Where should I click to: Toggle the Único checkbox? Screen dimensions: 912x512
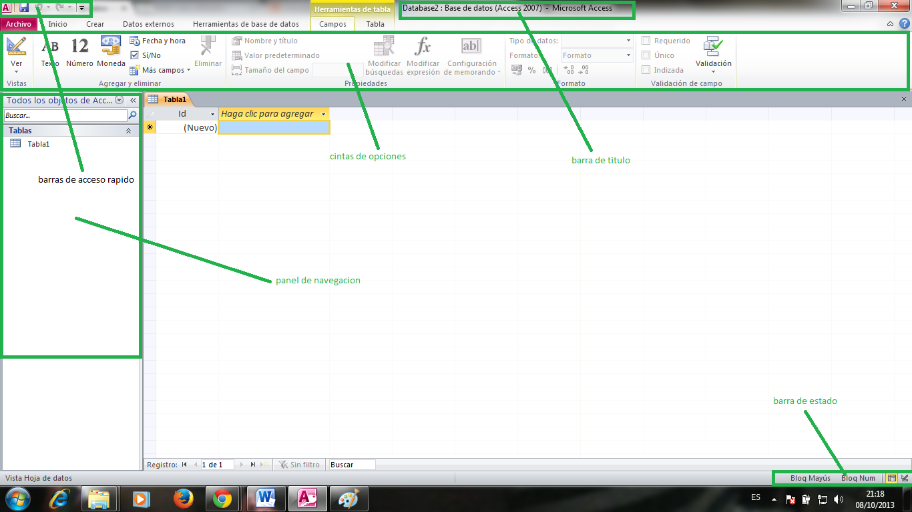click(646, 55)
